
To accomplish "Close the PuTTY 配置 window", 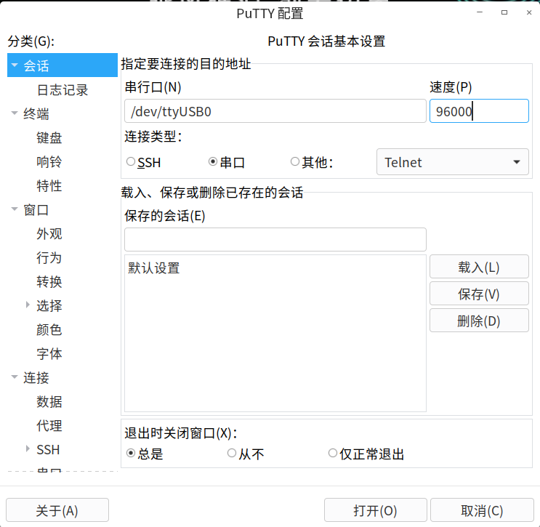I will point(529,12).
